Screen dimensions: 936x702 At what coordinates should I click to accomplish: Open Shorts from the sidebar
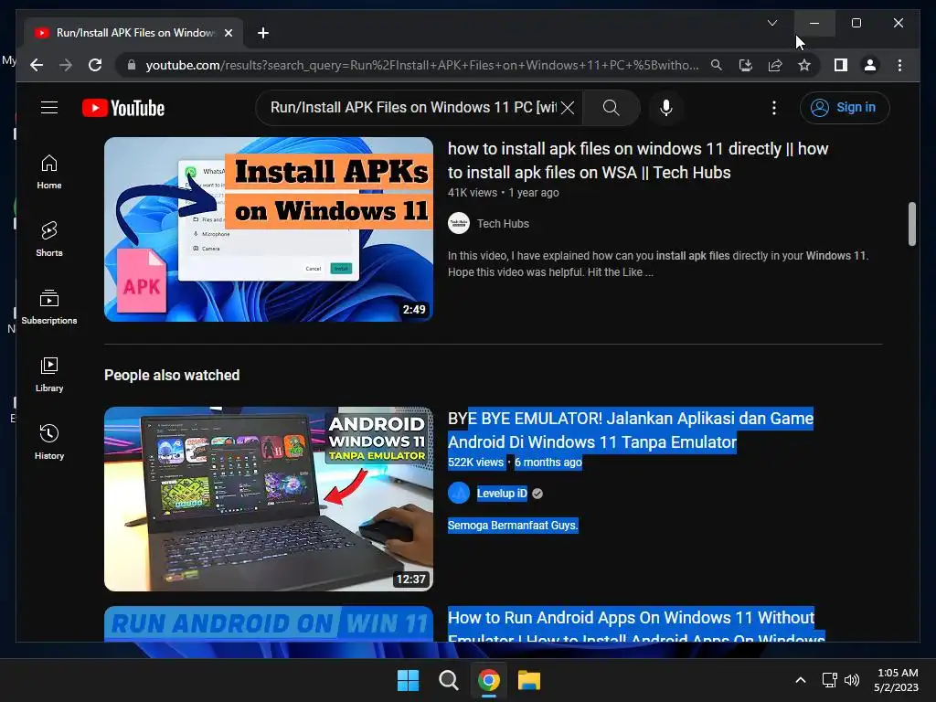pyautogui.click(x=49, y=239)
